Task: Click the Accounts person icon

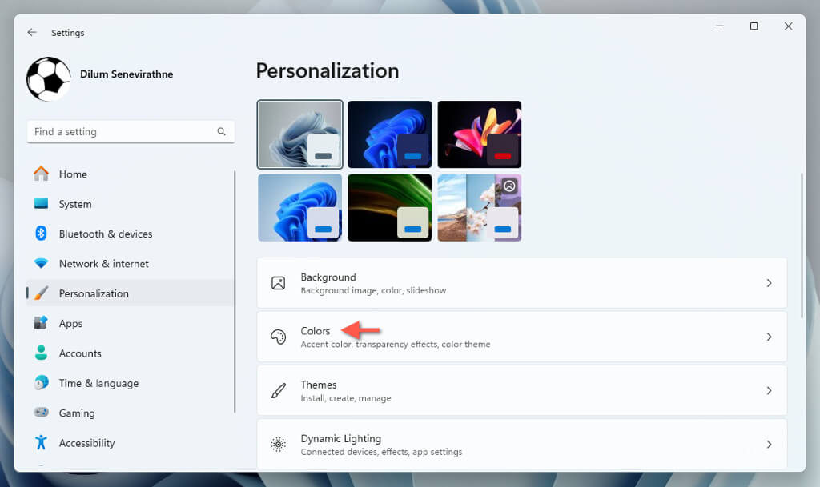Action: pos(41,353)
